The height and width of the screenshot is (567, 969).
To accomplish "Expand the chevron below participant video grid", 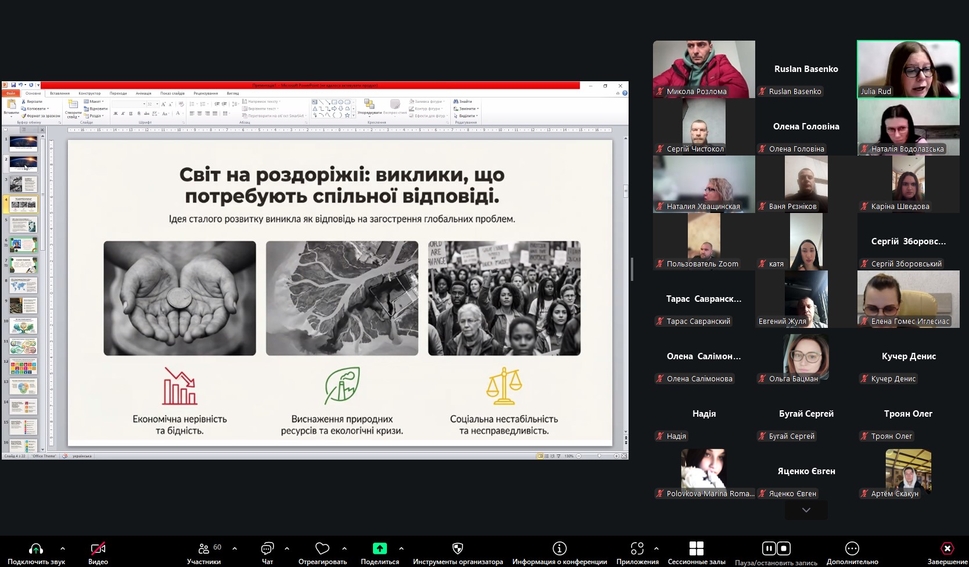I will click(x=806, y=510).
